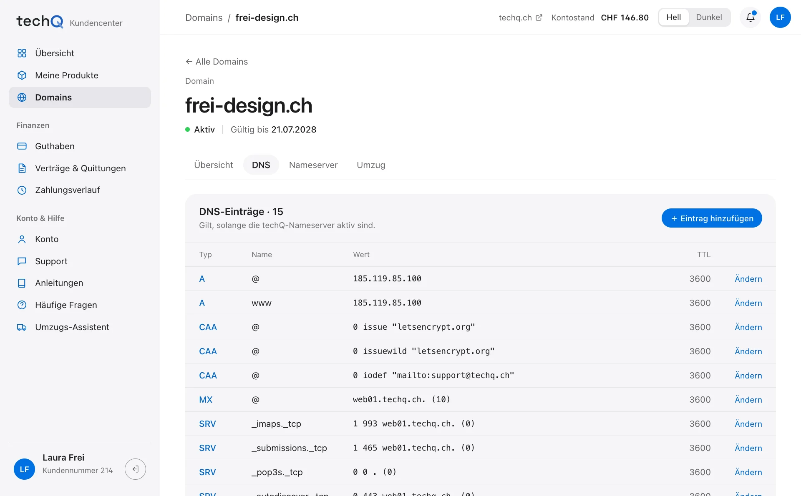Click value web01.techq.ch. (10)
The image size is (801, 496).
(x=401, y=400)
